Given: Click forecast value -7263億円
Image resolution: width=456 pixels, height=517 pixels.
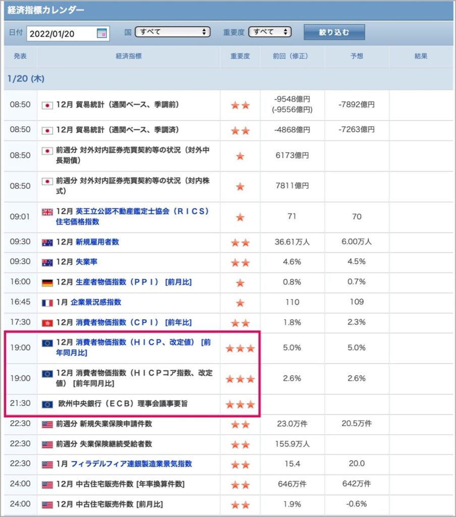Looking at the screenshot, I should [357, 130].
